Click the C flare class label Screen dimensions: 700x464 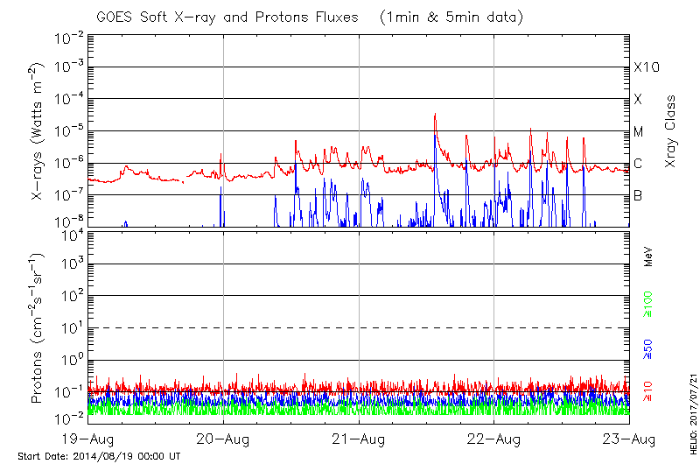639,164
